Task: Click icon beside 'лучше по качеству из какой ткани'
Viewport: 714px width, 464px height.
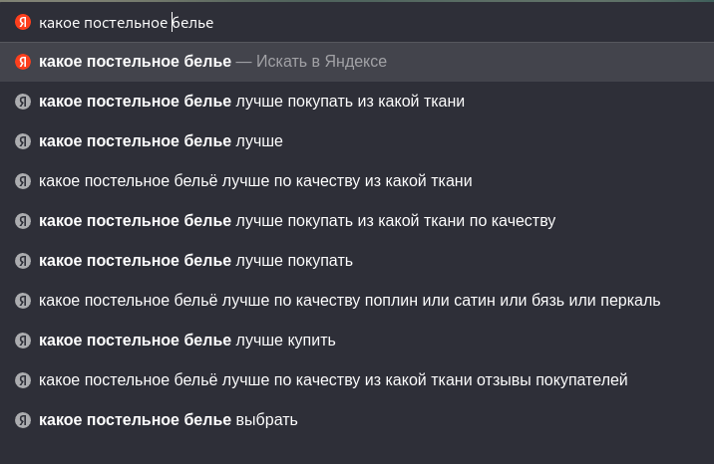Action: pos(23,181)
